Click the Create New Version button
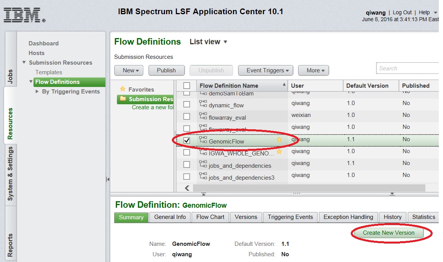The image size is (443, 262). (388, 233)
